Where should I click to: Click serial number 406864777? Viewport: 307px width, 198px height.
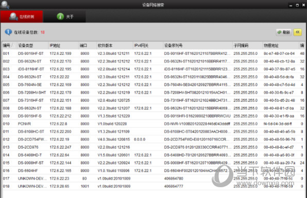(174, 186)
